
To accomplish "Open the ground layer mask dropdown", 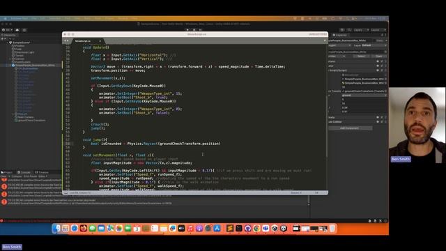I will point(364,96).
